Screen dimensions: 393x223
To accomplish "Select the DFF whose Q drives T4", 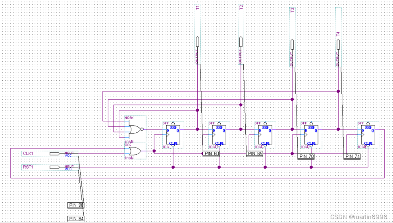I will (x=311, y=136).
